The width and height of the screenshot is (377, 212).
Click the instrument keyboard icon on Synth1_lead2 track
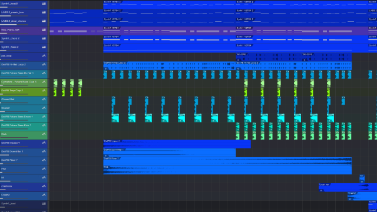click(x=44, y=4)
